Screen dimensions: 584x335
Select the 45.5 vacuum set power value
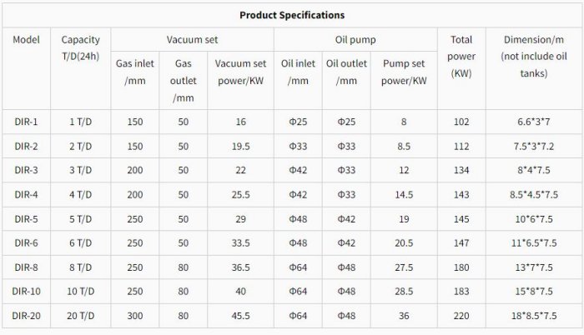click(x=240, y=316)
